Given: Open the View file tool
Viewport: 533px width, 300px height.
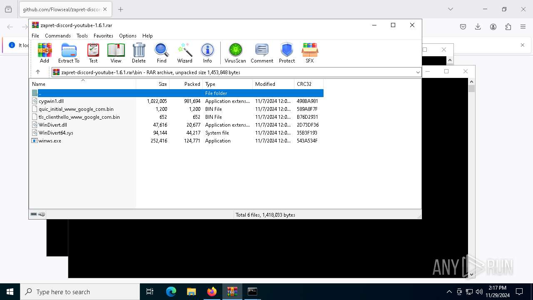Looking at the screenshot, I should click(x=116, y=53).
